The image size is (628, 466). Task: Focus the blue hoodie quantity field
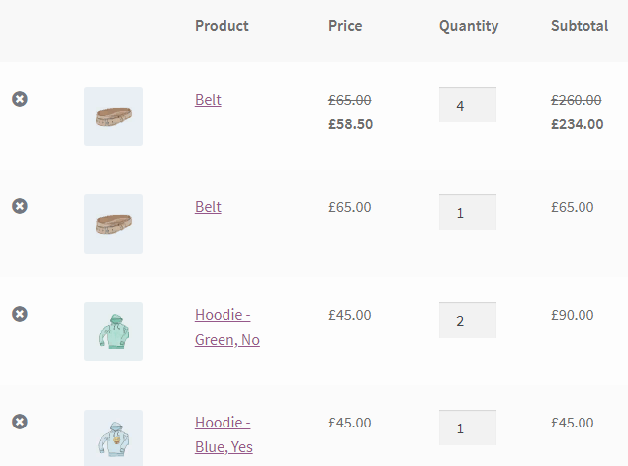(x=468, y=427)
